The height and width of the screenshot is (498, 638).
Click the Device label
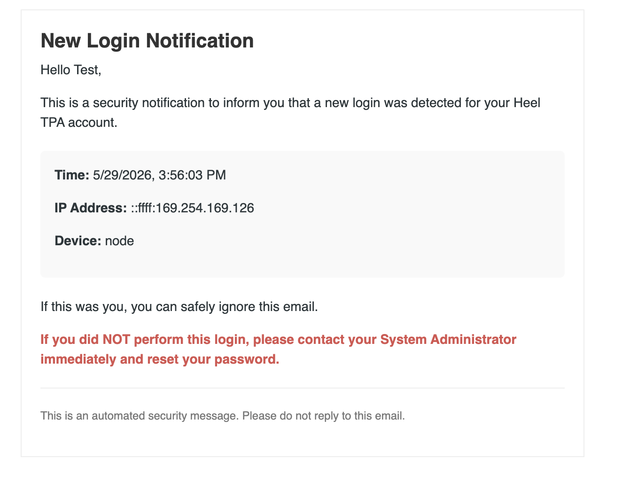coord(78,241)
